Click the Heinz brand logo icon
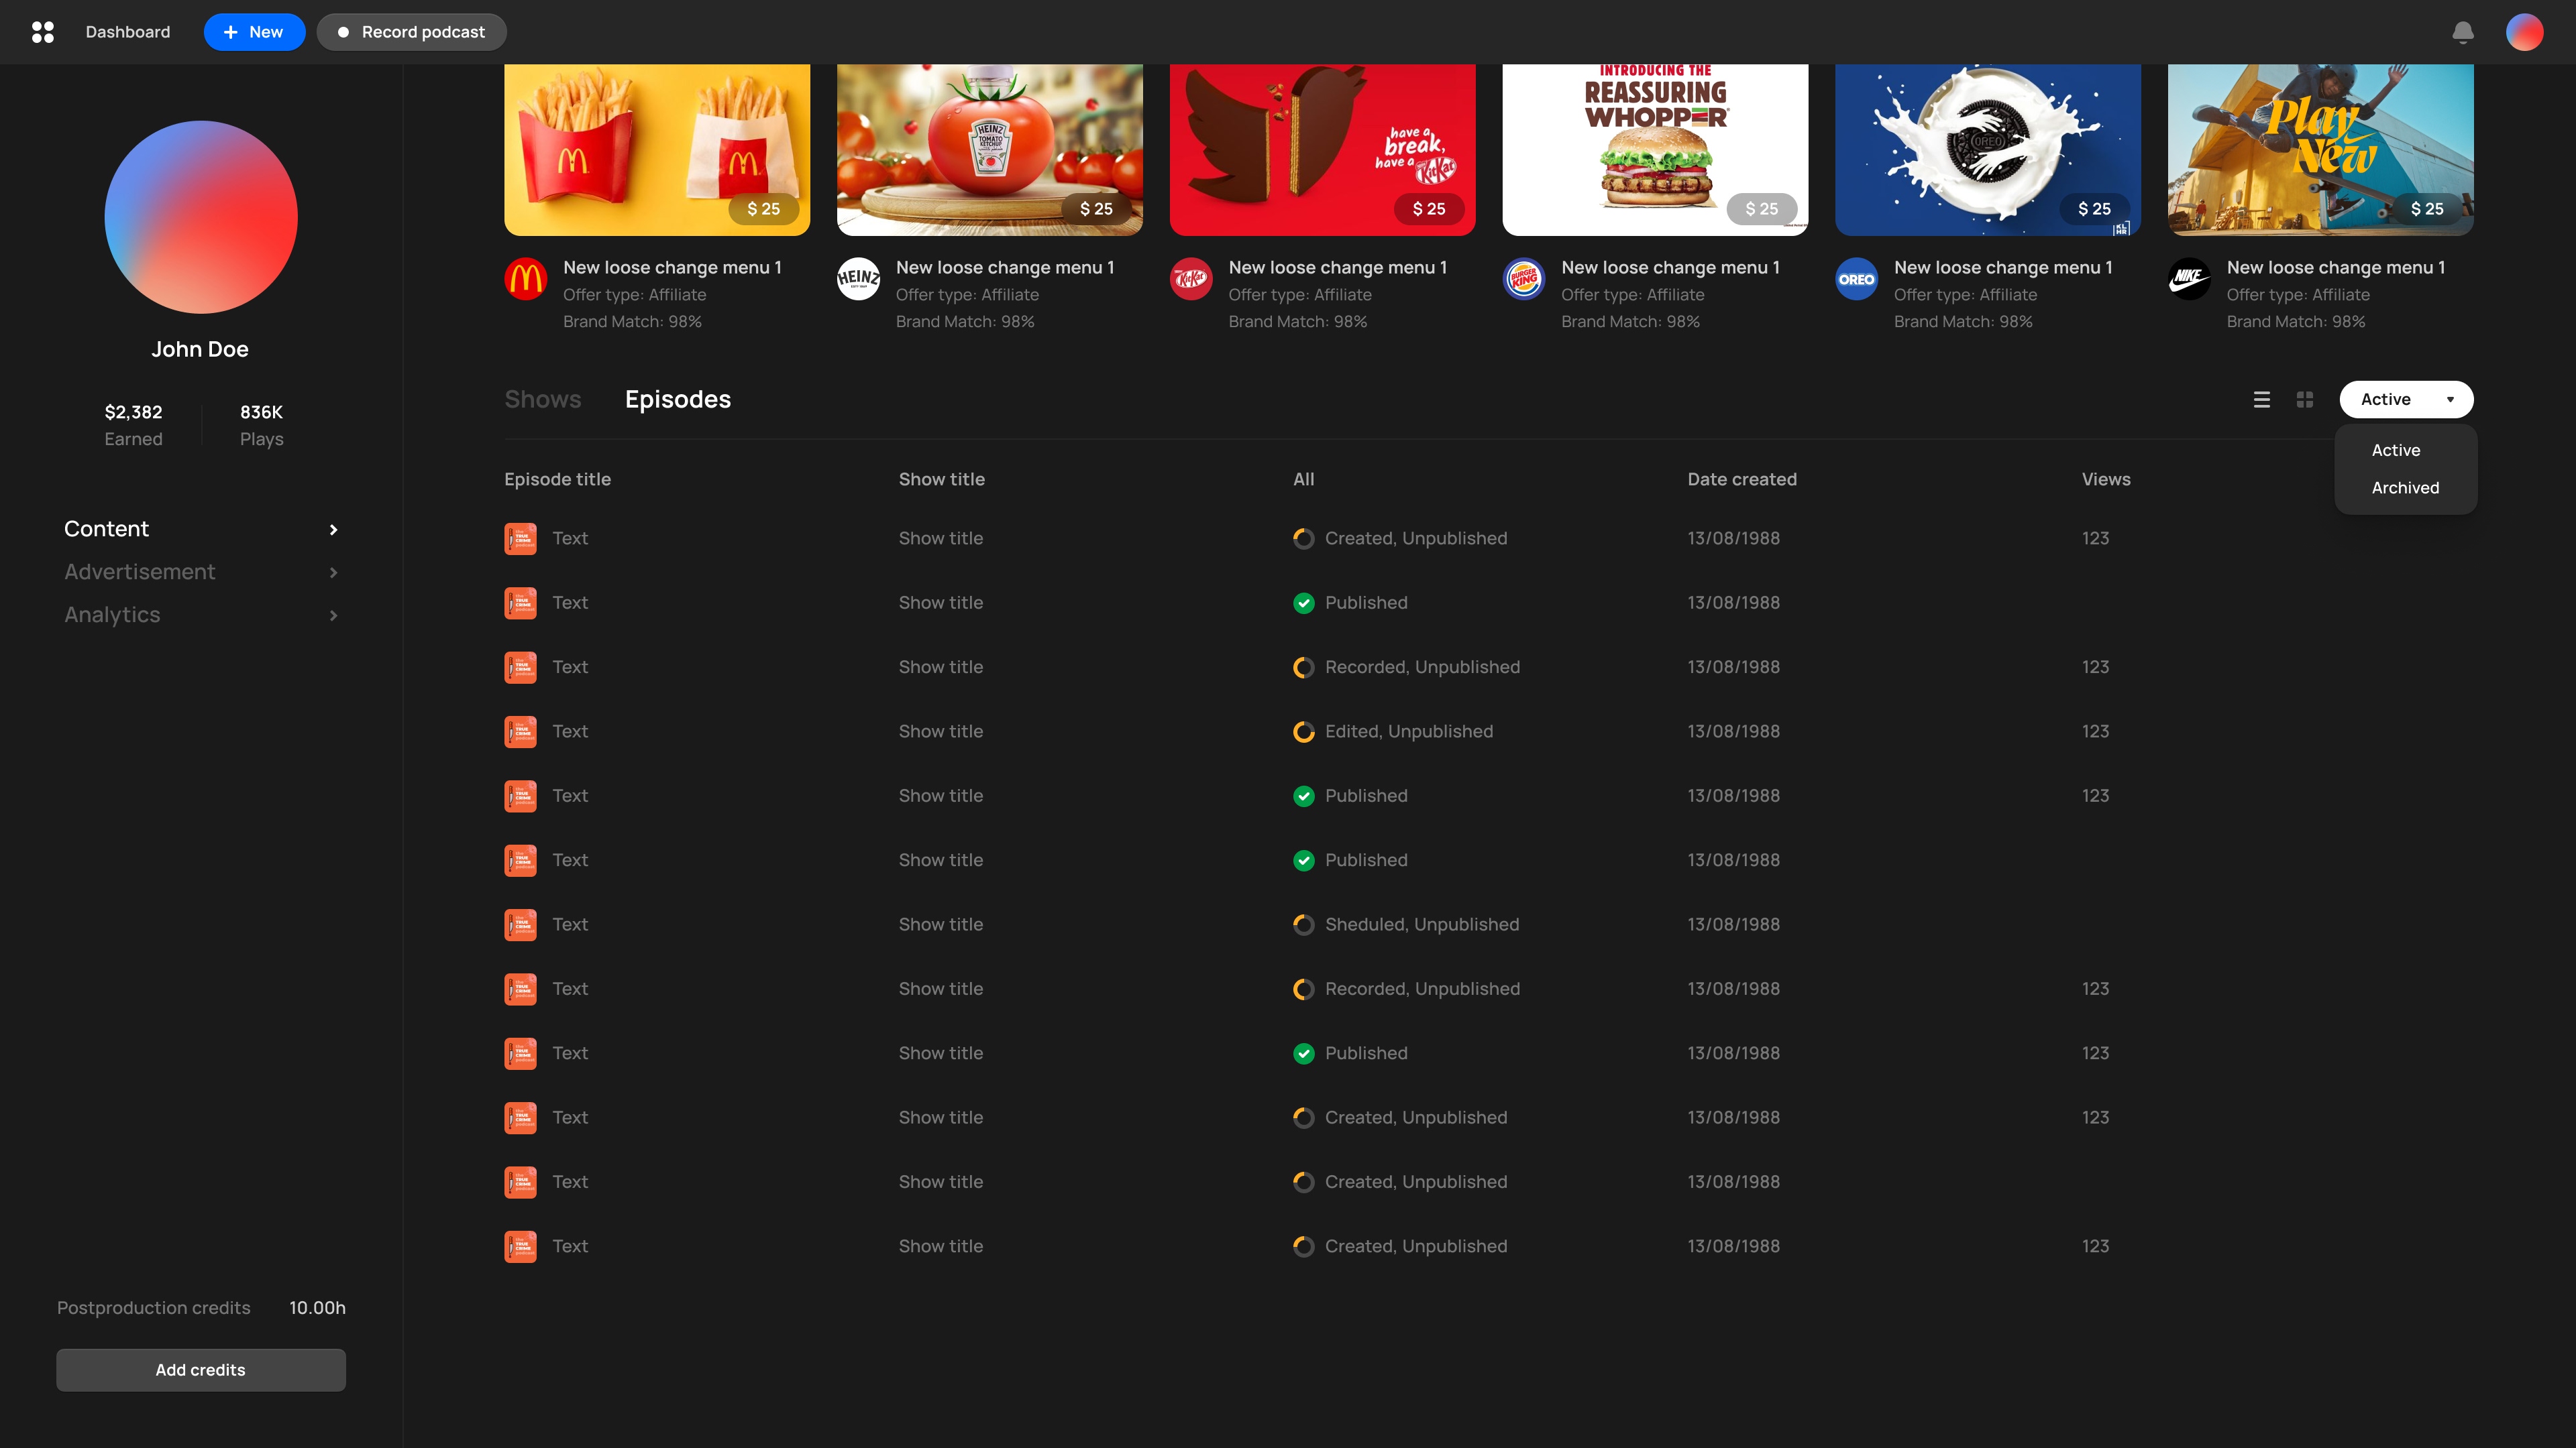This screenshot has width=2576, height=1448. pyautogui.click(x=858, y=279)
